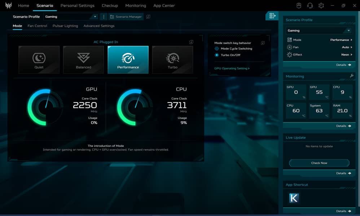The width and height of the screenshot is (360, 216).
Task: Open the headset support icon
Action: (x=310, y=5)
